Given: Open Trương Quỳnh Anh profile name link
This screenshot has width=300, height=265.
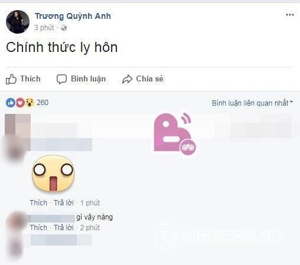Looking at the screenshot, I should pyautogui.click(x=73, y=16).
